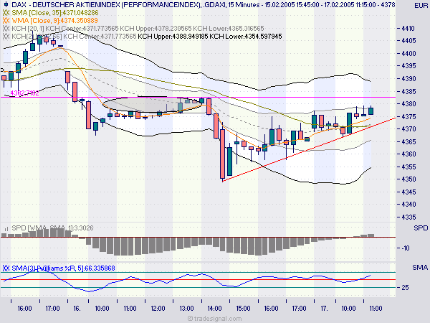
Task: Click the SPD [WMA, SMA, 1]:3.3026 label
Action: [x=52, y=228]
